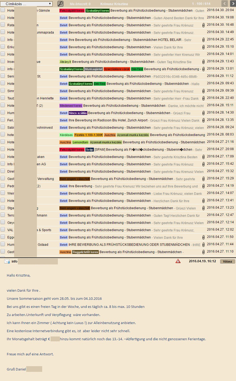The image size is (236, 381).
Task: Open attachment of the 2016.04.27. 11:44 email
Action: (x=203, y=245)
